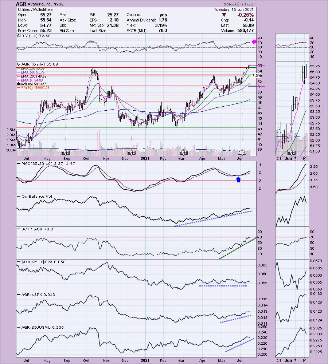Viewport: 328px width, 364px height.
Task: Click the candlestick icon beside AGR (Daily)
Action: (19, 64)
